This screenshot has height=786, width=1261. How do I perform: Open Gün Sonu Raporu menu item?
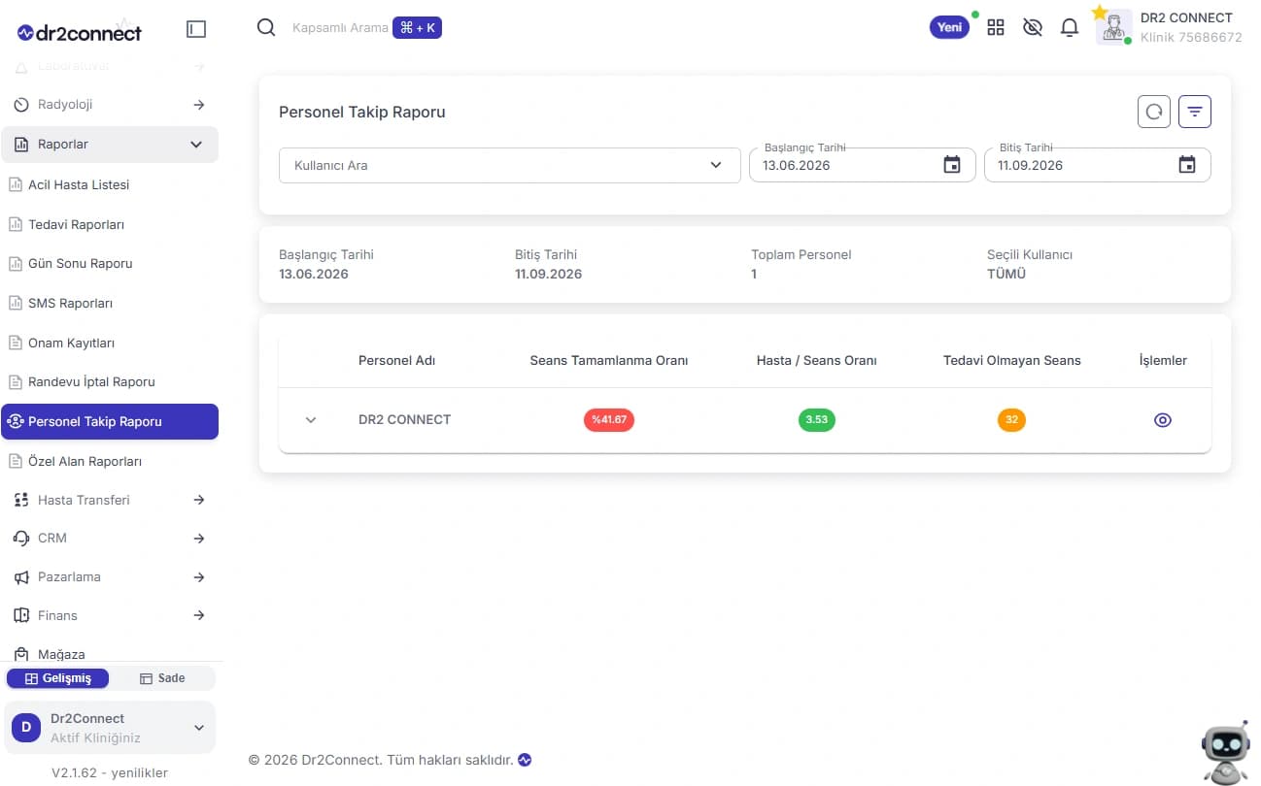pos(81,263)
